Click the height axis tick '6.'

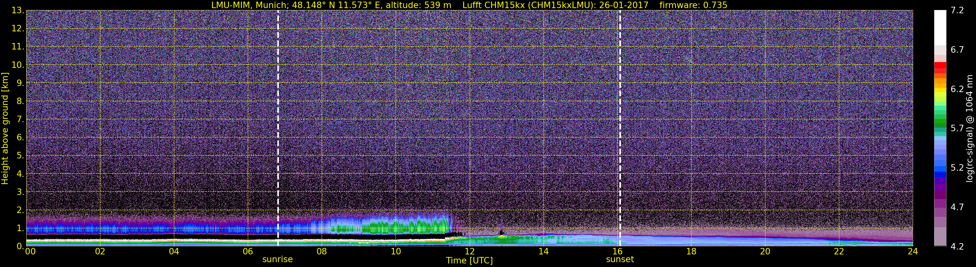tap(20, 138)
